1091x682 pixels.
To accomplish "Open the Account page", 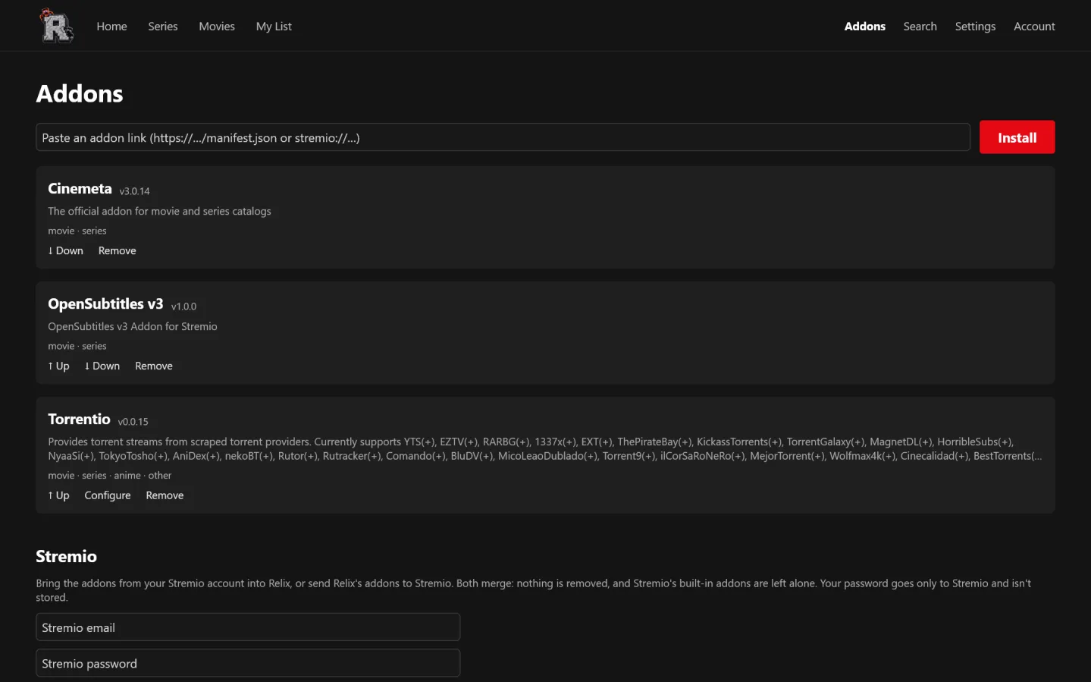I will click(1034, 27).
